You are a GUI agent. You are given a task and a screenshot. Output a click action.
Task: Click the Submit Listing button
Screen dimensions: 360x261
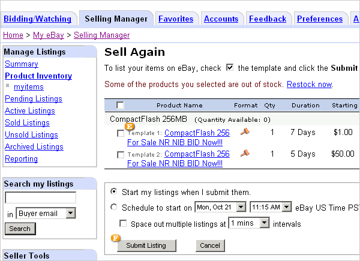pos(146,245)
